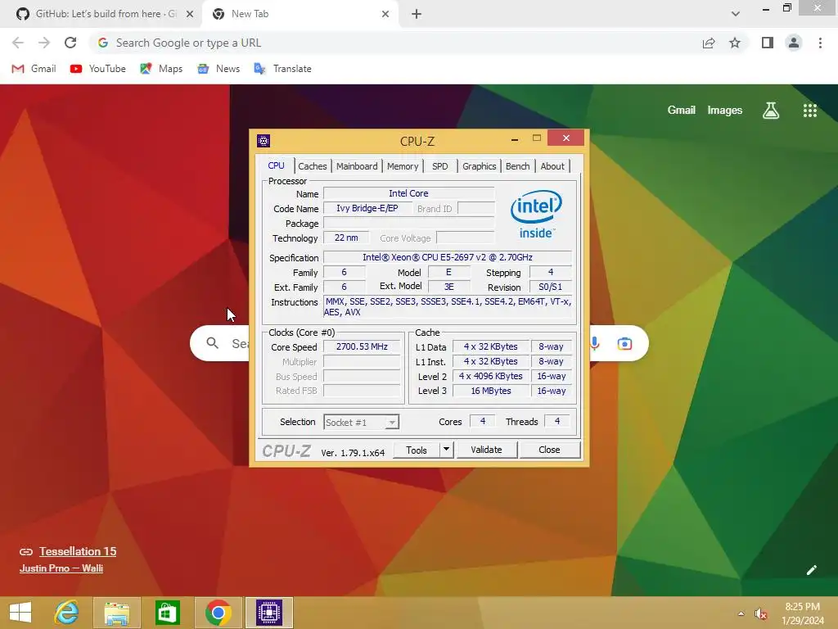Reload the page in Chrome

70,43
